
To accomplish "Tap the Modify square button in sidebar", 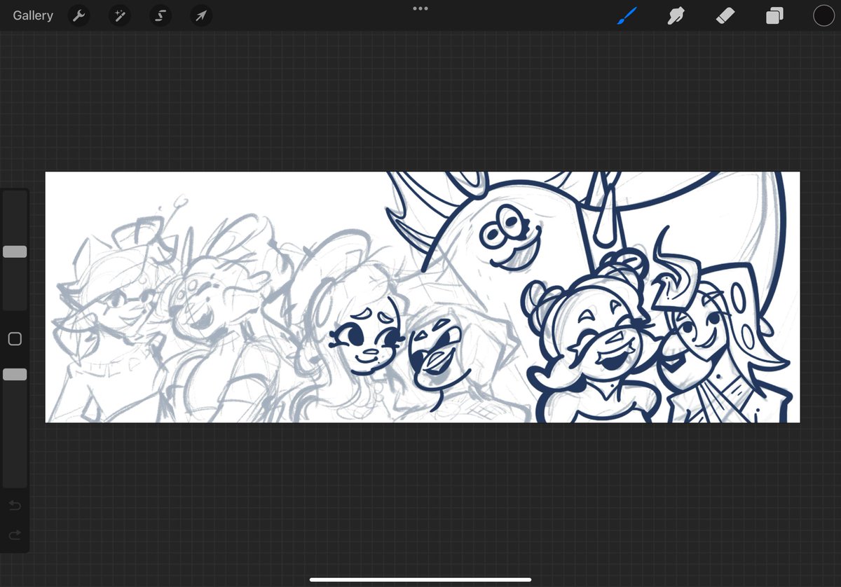I will (x=15, y=339).
